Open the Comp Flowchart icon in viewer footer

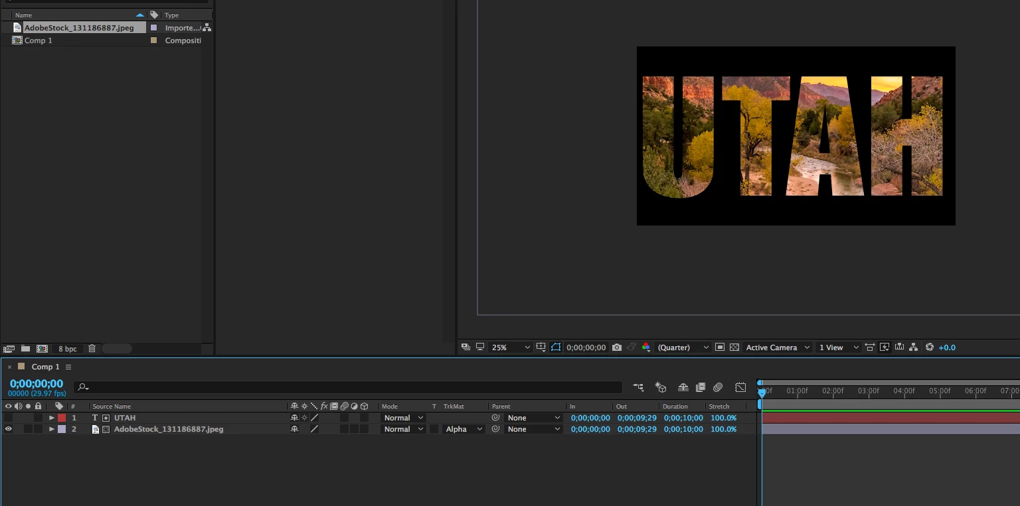[x=914, y=347]
